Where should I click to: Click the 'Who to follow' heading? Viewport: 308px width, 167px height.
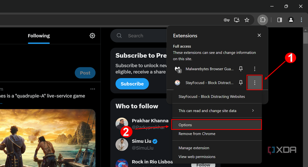point(137,106)
